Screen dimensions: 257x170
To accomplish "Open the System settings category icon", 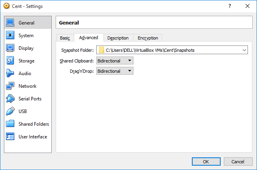I will coord(10,35).
